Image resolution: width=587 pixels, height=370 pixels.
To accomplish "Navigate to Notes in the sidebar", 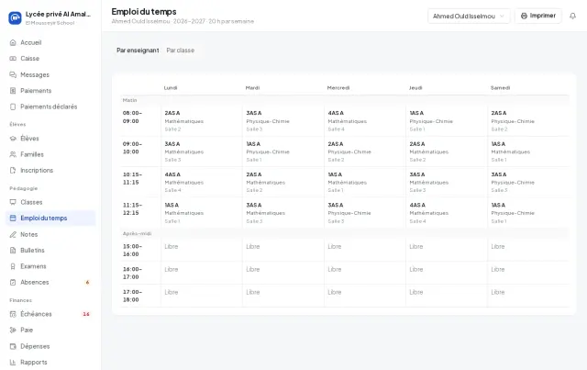I will click(50, 234).
